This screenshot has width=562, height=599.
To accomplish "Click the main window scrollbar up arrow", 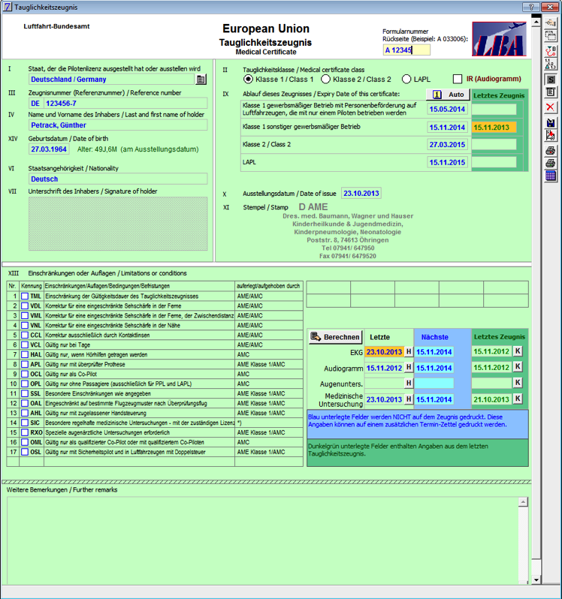I will tap(536, 23).
